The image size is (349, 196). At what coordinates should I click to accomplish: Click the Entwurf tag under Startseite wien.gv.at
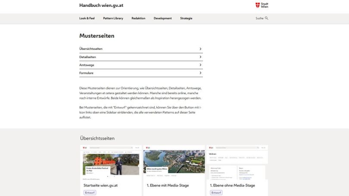pyautogui.click(x=90, y=193)
